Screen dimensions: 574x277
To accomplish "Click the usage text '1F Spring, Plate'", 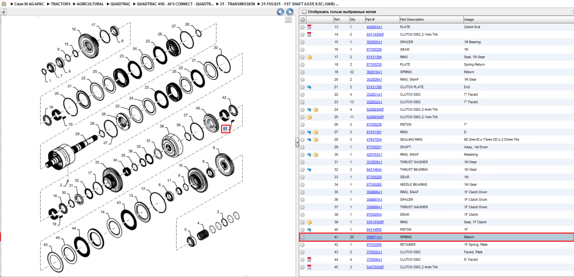I will [x=475, y=244].
